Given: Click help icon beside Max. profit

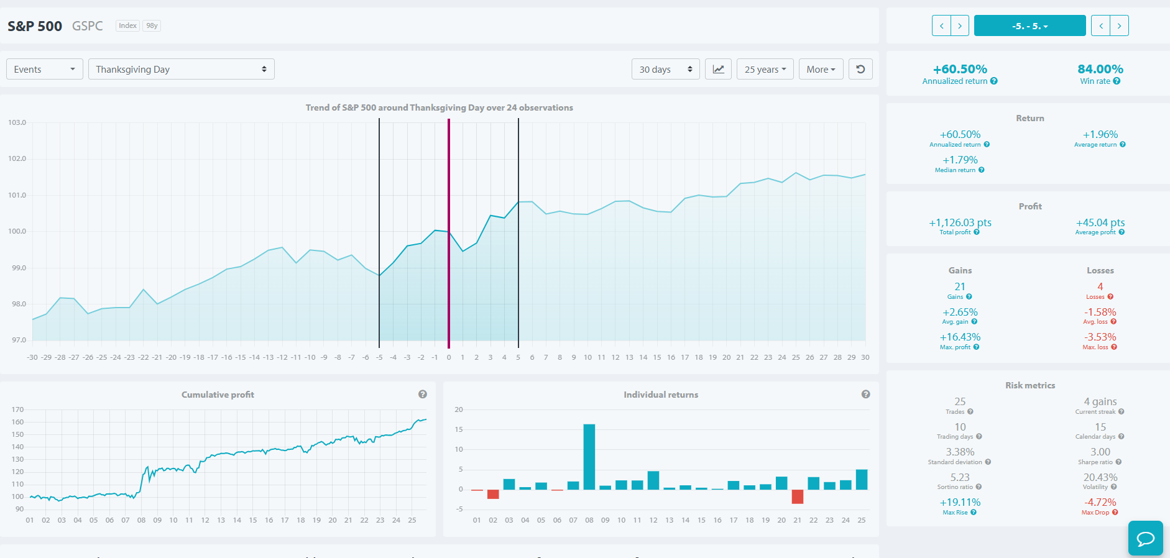Looking at the screenshot, I should click(976, 347).
